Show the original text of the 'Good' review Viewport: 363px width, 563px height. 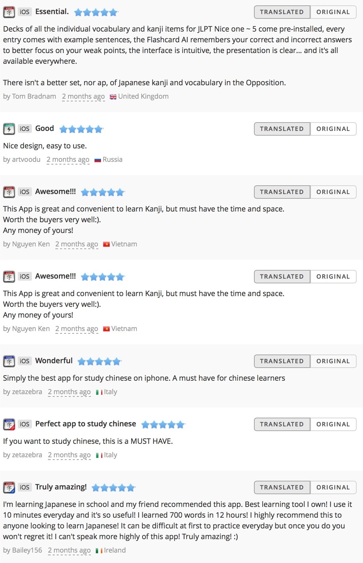[x=333, y=129]
